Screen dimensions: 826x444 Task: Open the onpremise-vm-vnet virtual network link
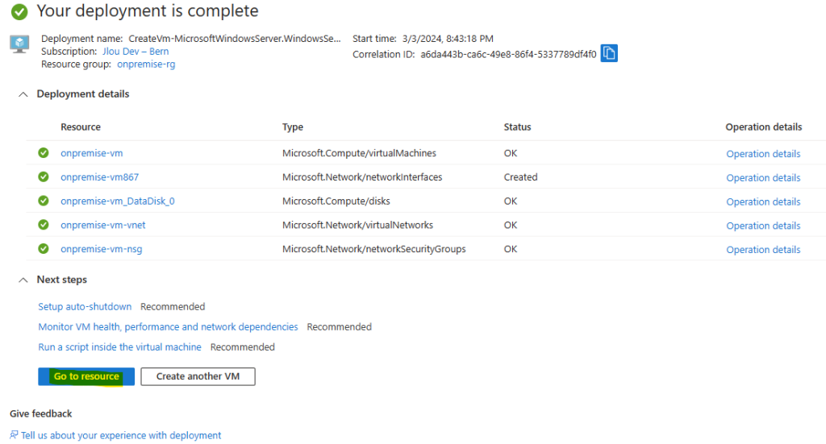click(x=102, y=225)
